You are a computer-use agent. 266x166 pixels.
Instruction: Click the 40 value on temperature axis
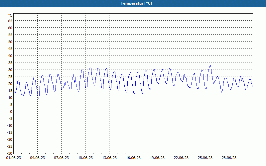pos(10,56)
